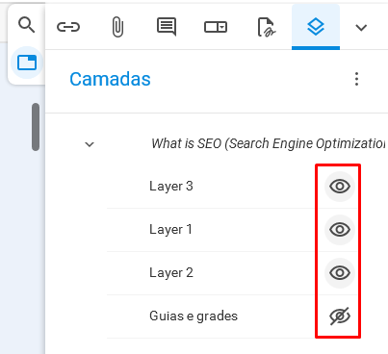This screenshot has height=354, width=388.
Task: Open the Links panel chain icon
Action: [x=68, y=27]
